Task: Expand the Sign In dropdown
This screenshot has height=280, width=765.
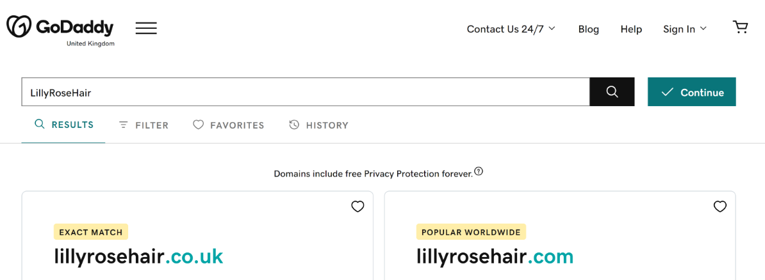Action: (x=684, y=29)
